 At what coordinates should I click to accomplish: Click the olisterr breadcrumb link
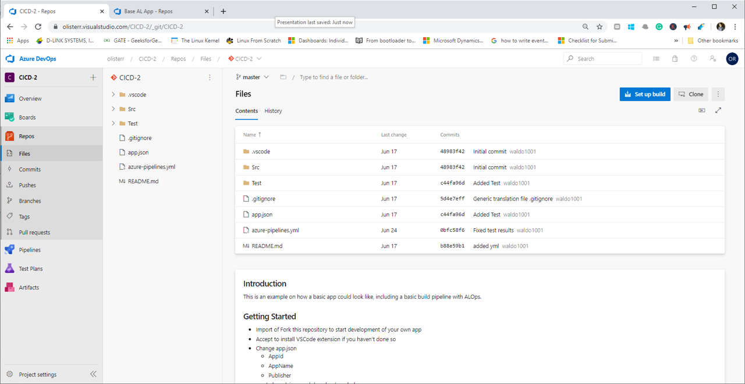(116, 59)
